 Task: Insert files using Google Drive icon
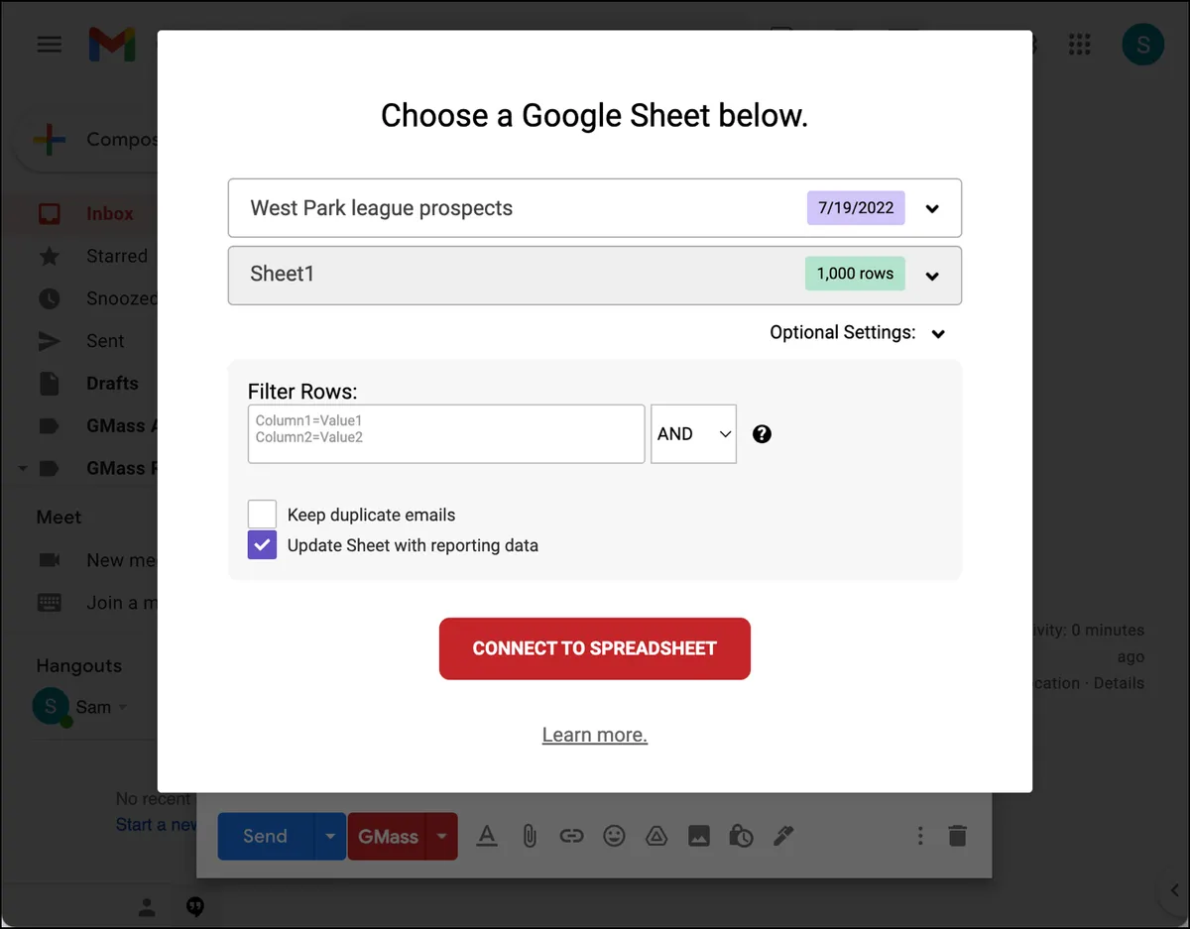[656, 837]
